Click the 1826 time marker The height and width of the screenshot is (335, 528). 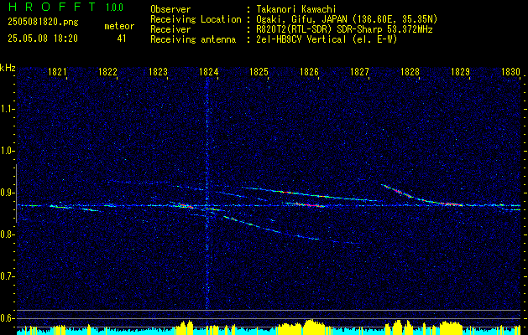(x=309, y=72)
